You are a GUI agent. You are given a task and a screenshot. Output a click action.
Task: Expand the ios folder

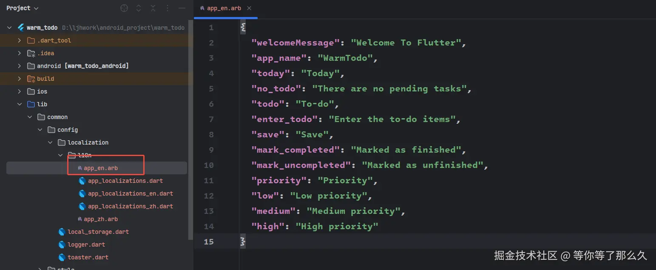point(19,91)
